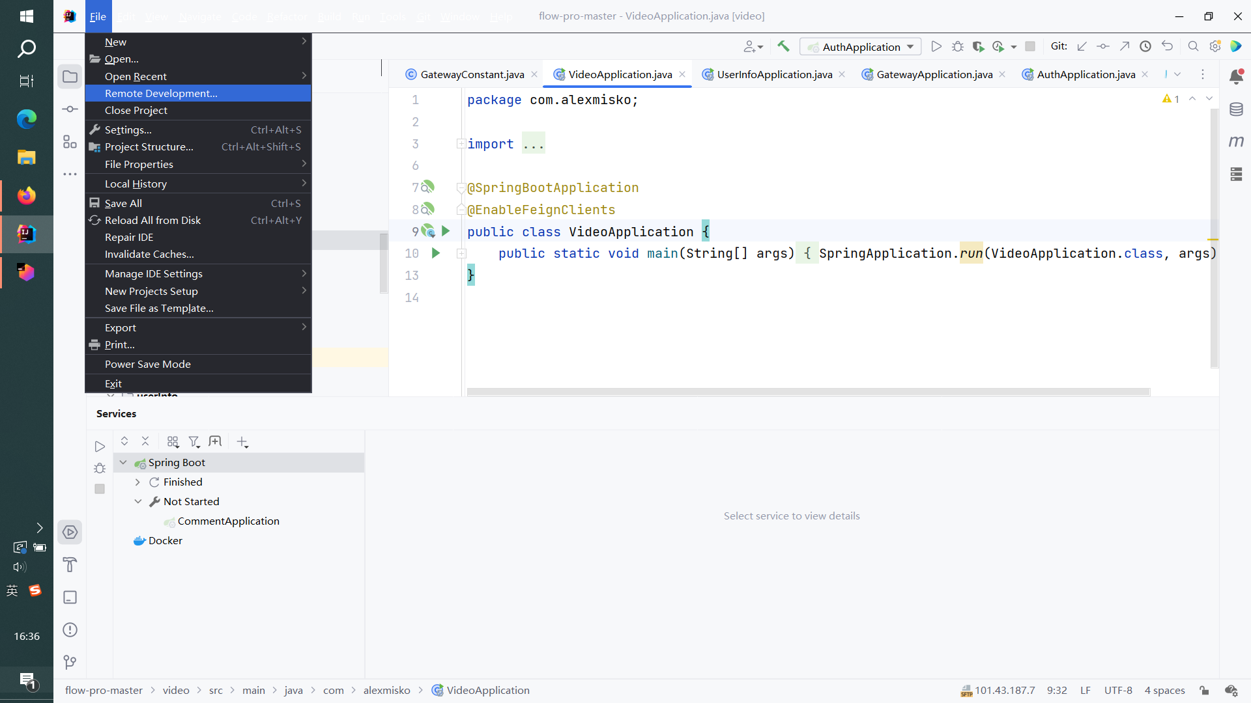Collapse the Not Started group
Viewport: 1251px width, 703px height.
(138, 501)
